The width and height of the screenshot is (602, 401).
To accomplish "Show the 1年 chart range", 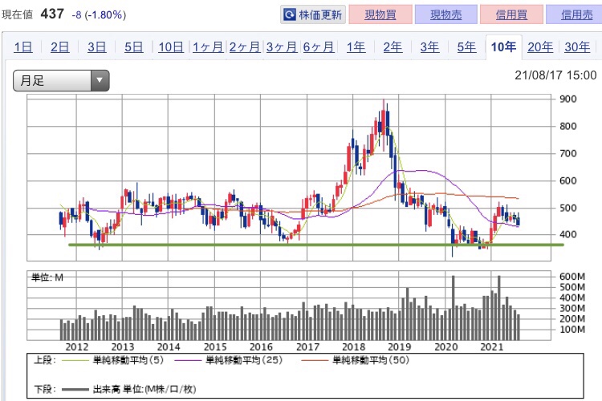I will (x=356, y=47).
